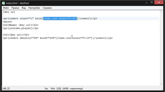The width and height of the screenshot is (165, 92).
Task: Click the "index.html - AkelPad" window title
Action: pos(17,3)
